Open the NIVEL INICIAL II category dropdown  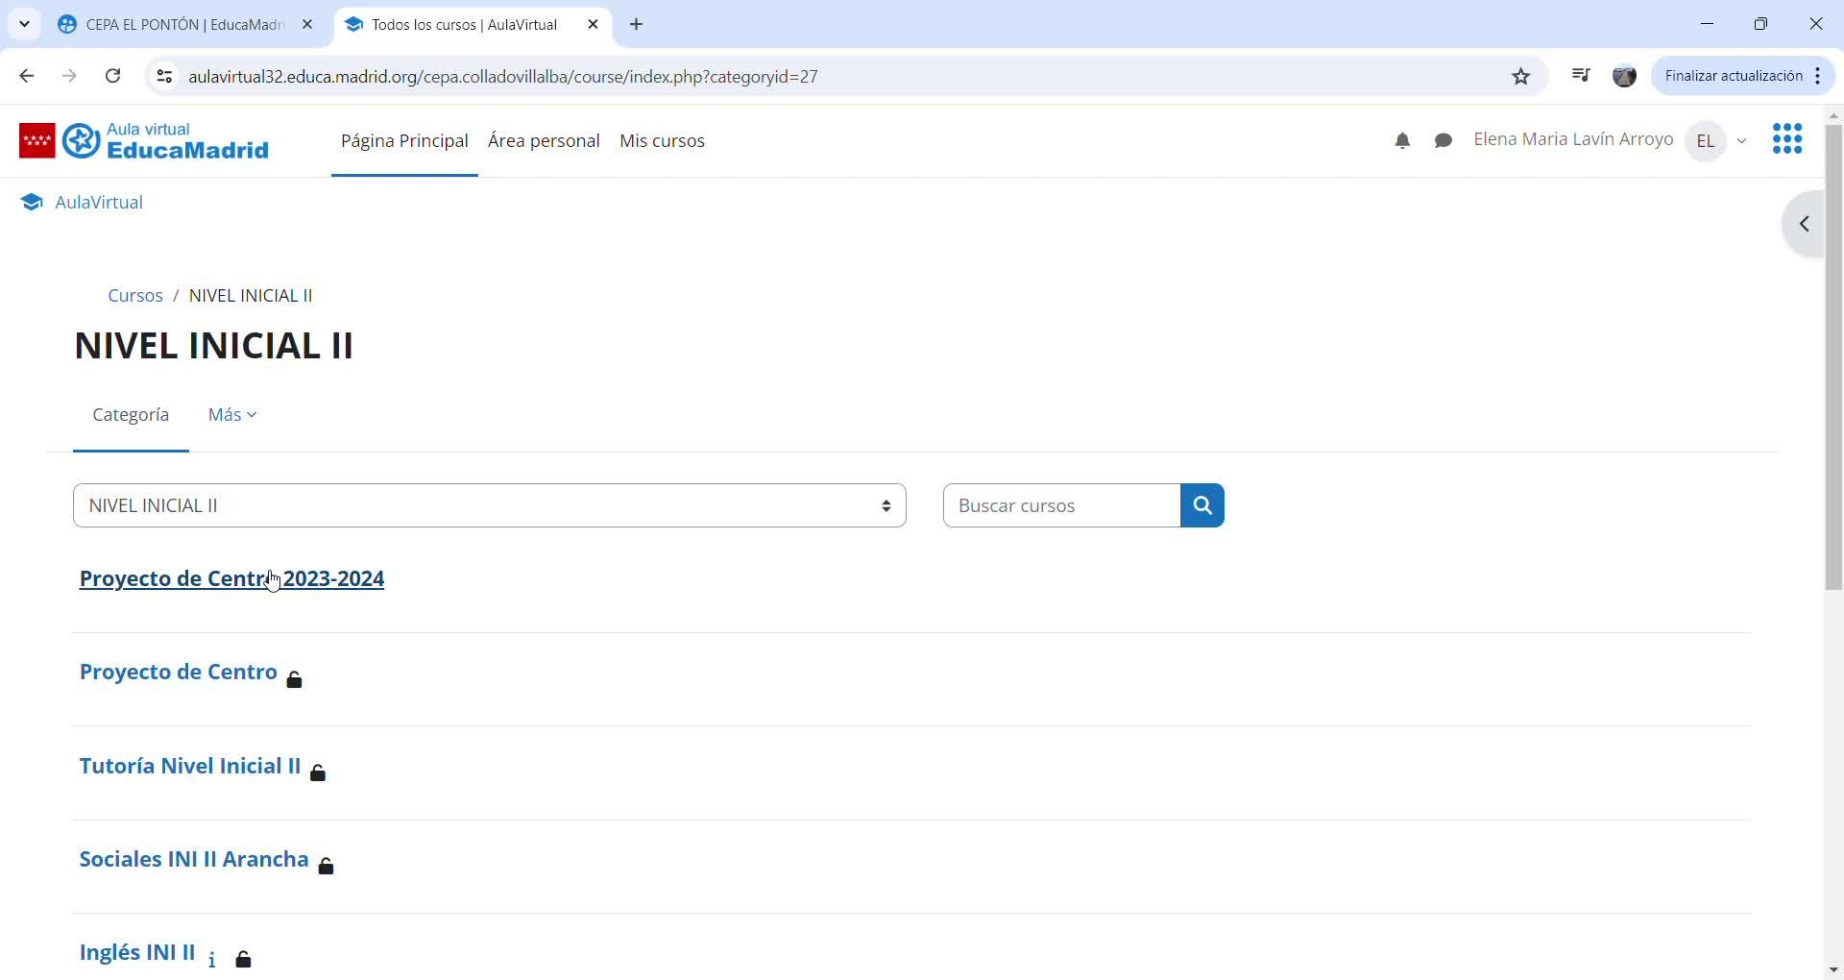pyautogui.click(x=490, y=505)
